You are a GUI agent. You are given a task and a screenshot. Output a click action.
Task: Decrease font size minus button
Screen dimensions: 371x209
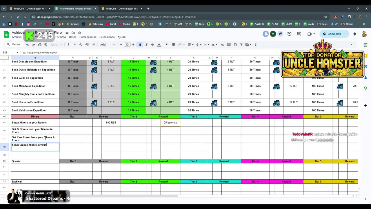[x=121, y=45]
